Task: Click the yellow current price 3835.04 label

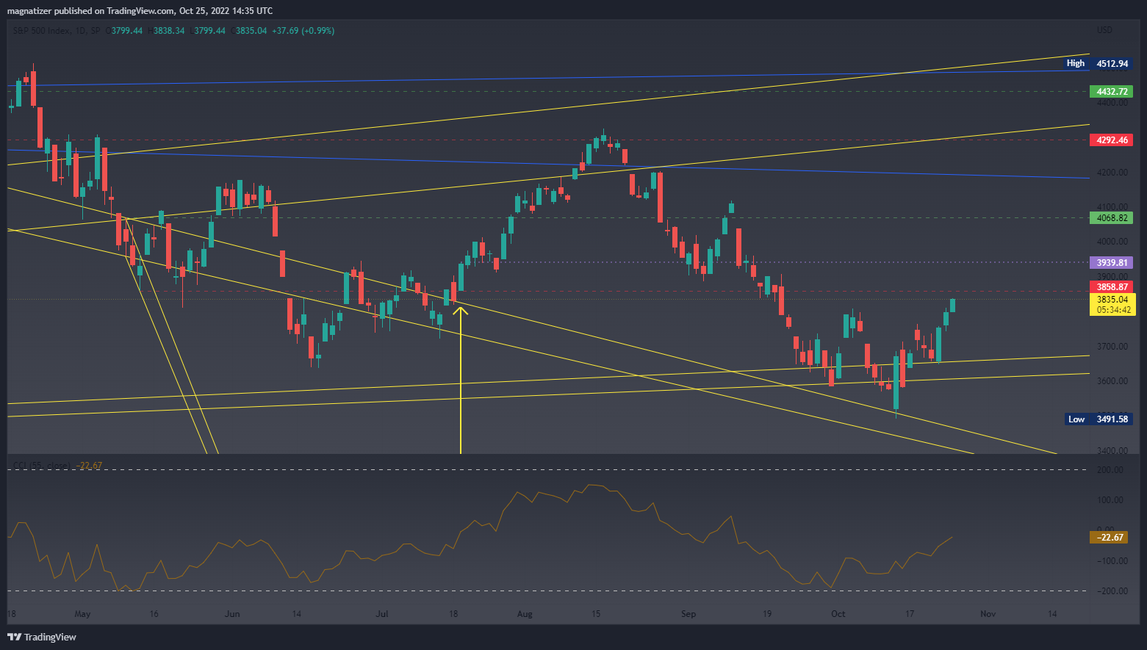Action: click(1112, 300)
